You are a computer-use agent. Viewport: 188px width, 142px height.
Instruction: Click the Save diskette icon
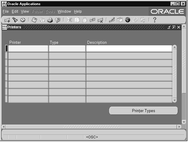pos(34,20)
